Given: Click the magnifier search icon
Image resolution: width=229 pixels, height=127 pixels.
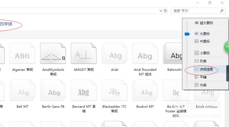Looking at the screenshot, I should pos(222,11).
